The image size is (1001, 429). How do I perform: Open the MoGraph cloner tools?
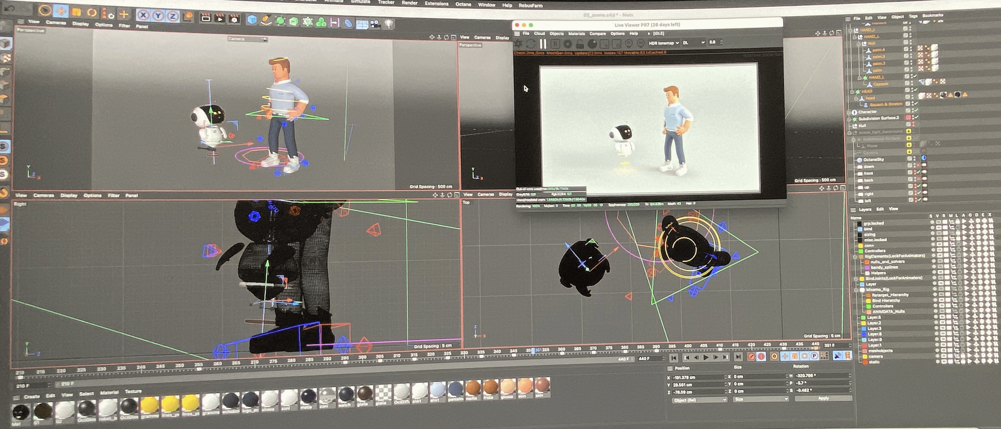321,22
